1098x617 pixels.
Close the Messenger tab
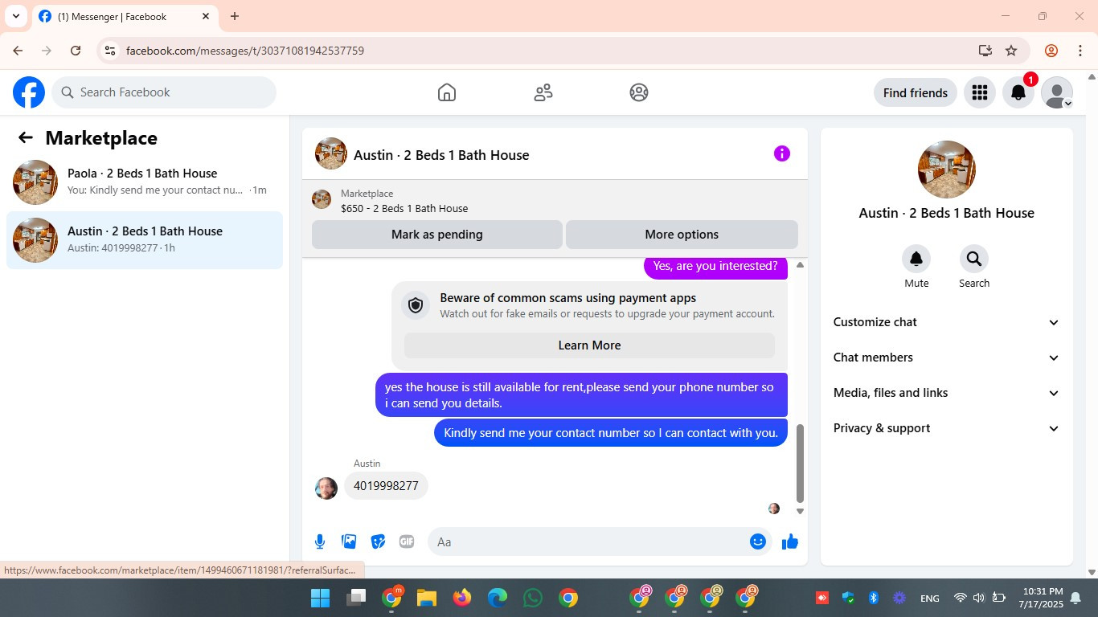click(206, 16)
